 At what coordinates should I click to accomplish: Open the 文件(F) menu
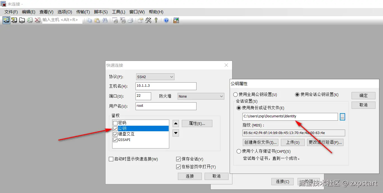pos(11,12)
